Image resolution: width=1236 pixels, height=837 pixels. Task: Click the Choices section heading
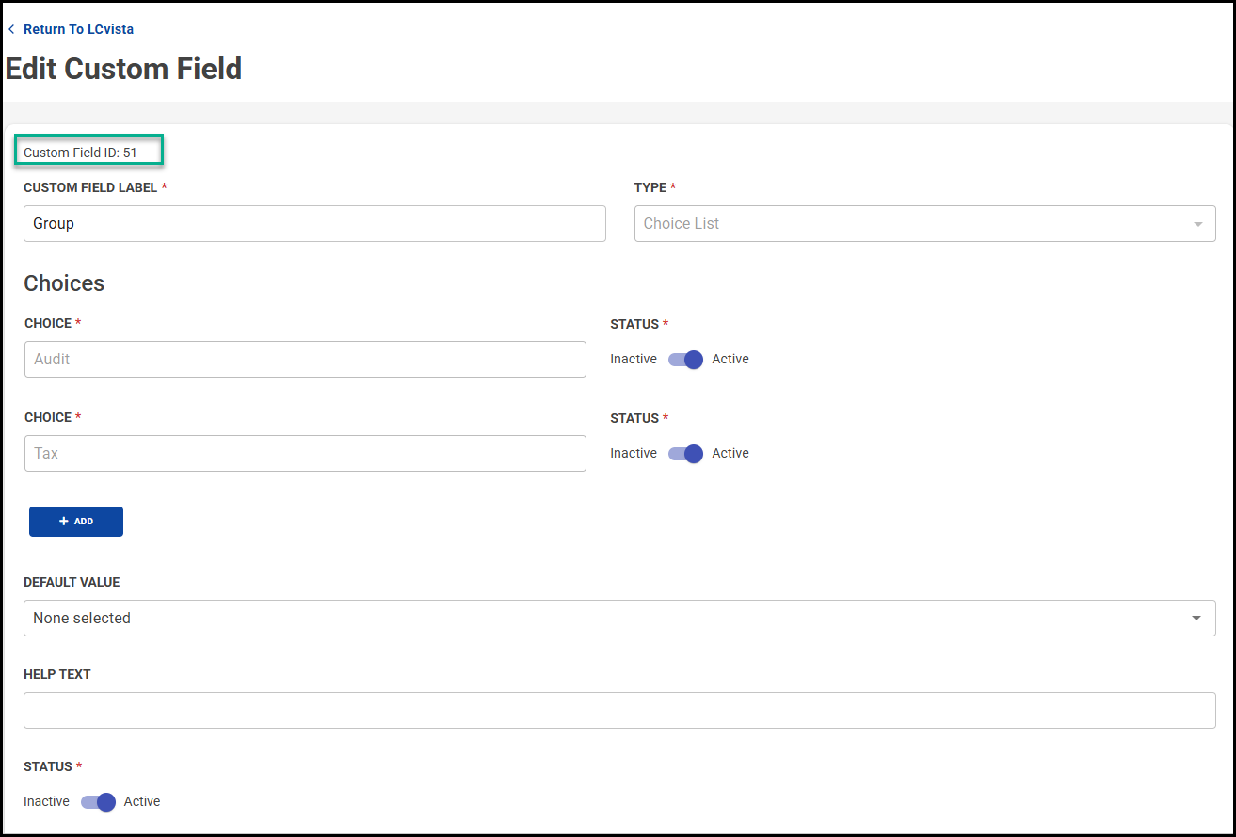[x=64, y=283]
